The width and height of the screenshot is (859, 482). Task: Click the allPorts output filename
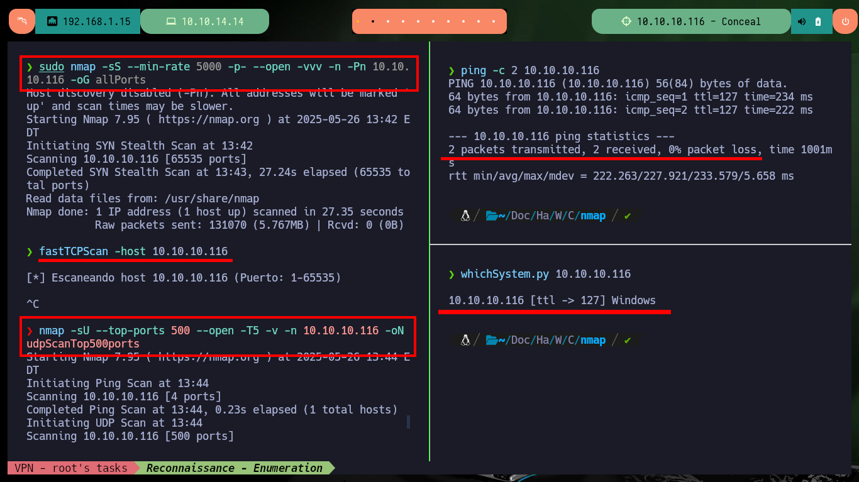(x=121, y=80)
